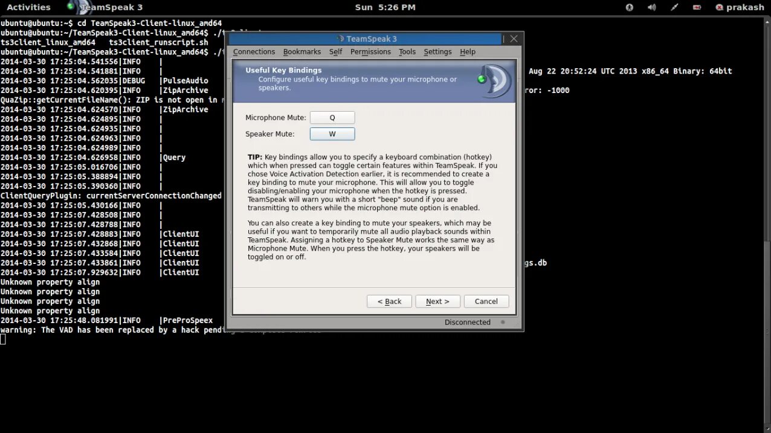This screenshot has width=771, height=433.
Task: Open the Settings menu
Action: click(437, 52)
